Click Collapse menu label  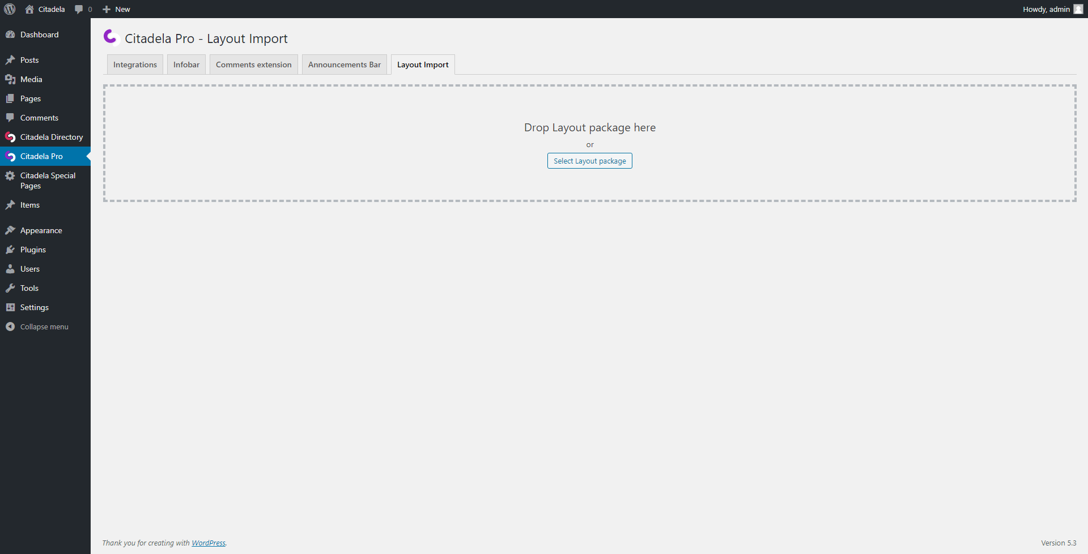[x=44, y=327]
